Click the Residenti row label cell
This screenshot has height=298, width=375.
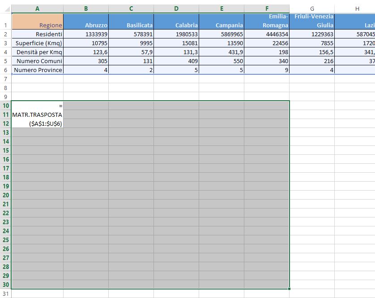pos(37,34)
